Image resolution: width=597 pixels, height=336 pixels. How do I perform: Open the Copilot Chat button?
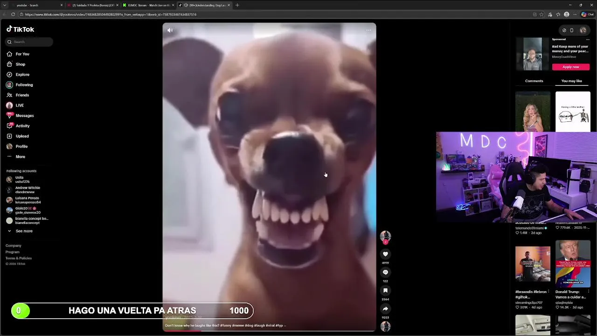[587, 14]
